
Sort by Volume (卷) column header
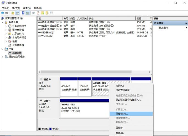50,18
